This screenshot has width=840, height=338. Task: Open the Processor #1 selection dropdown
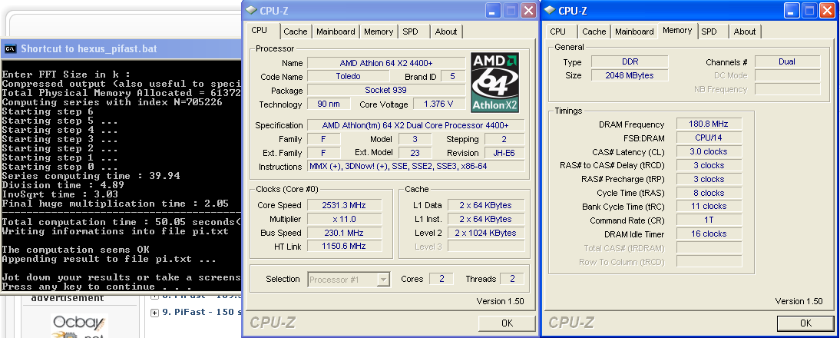click(384, 279)
